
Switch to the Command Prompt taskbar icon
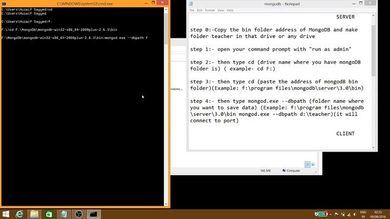point(93,214)
